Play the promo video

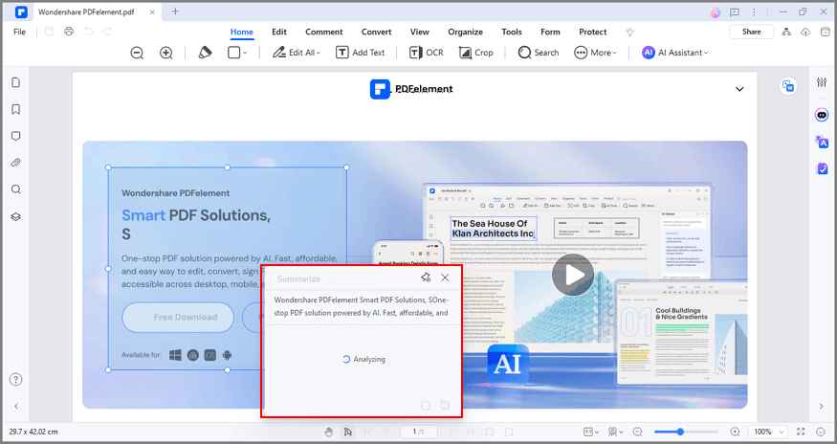(x=573, y=276)
